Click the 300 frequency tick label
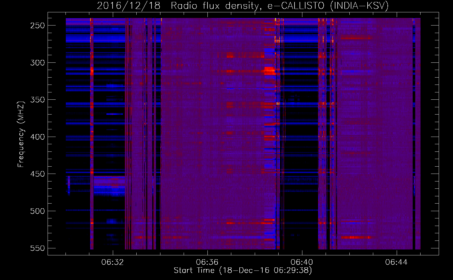453x280 pixels. click(38, 63)
